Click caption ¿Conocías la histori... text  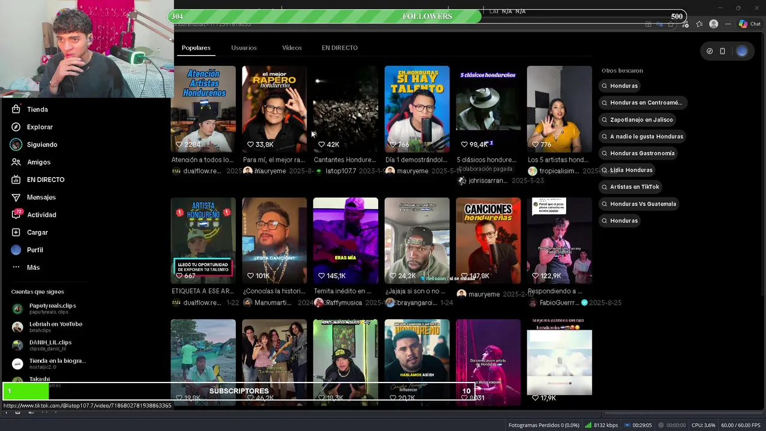274,292
